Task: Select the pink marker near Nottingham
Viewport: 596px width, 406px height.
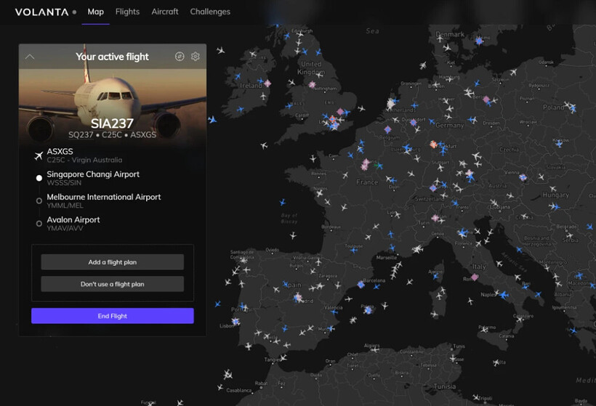Action: pyautogui.click(x=312, y=84)
